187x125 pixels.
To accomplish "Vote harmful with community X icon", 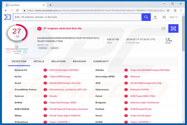I will (8, 52).
